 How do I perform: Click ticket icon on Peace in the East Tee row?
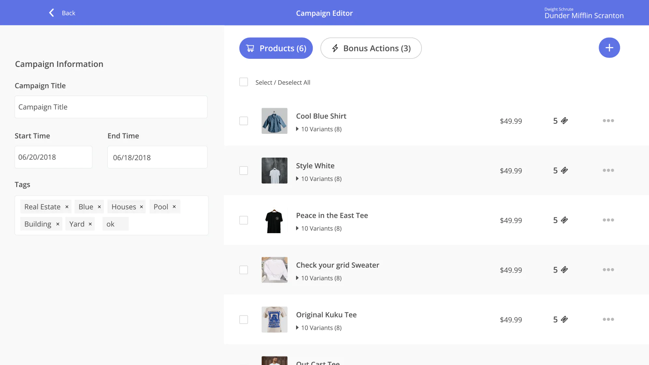tap(564, 220)
